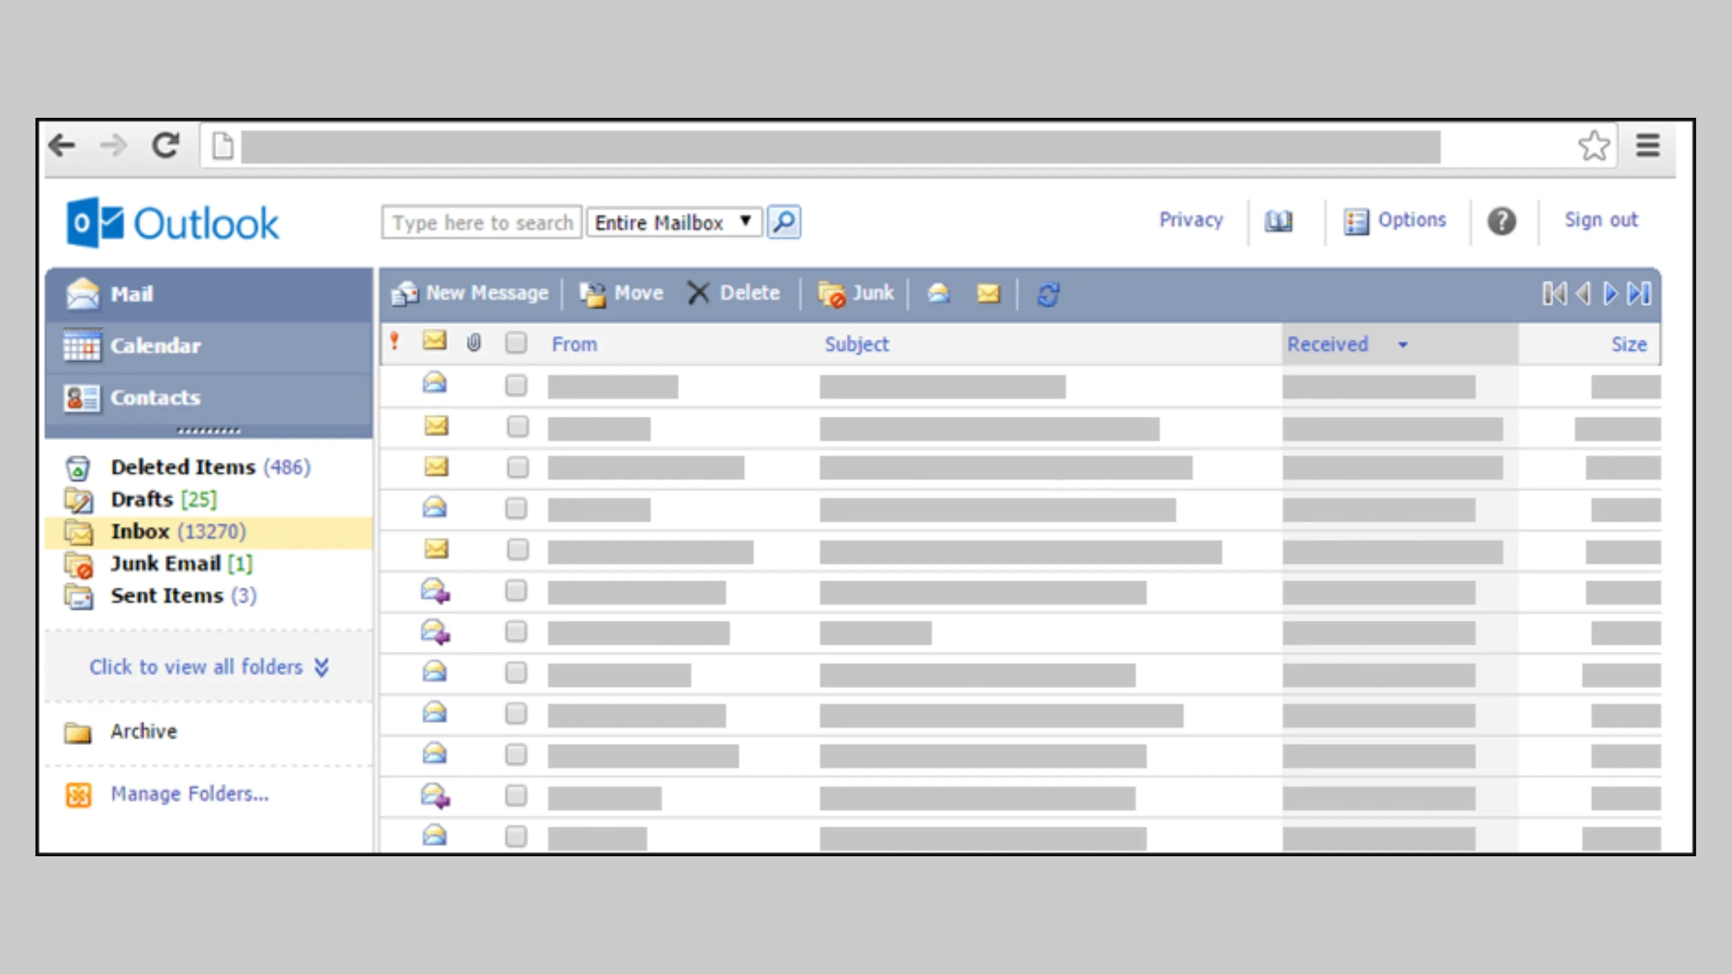The image size is (1732, 974).
Task: Reload the page with refresh icon
Action: (165, 145)
